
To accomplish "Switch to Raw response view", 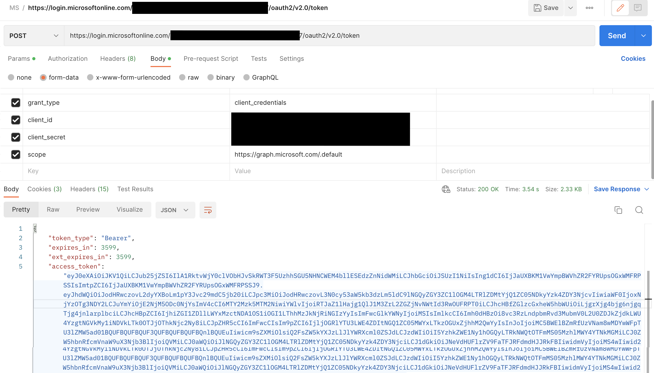I will pyautogui.click(x=53, y=210).
